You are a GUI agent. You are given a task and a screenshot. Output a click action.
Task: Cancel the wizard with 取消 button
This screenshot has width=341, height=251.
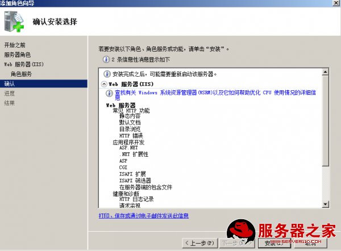(310, 243)
